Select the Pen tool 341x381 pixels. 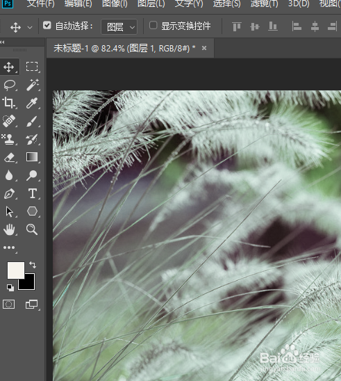pyautogui.click(x=9, y=194)
